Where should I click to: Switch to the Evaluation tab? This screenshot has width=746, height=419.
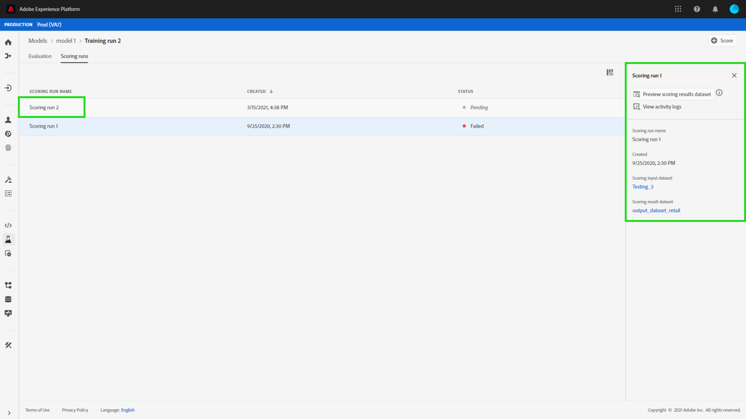click(40, 56)
